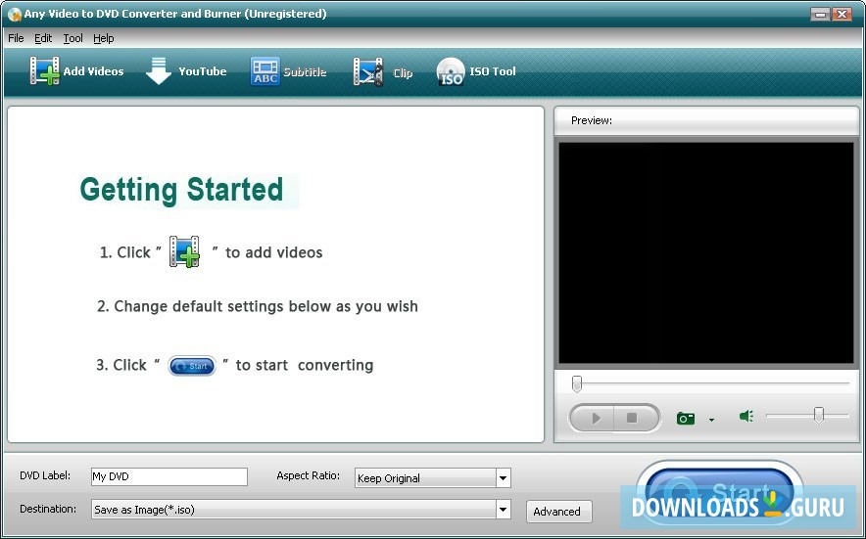Click the "Save as Image(*.iso)" destination value
The width and height of the screenshot is (866, 539).
coord(144,510)
